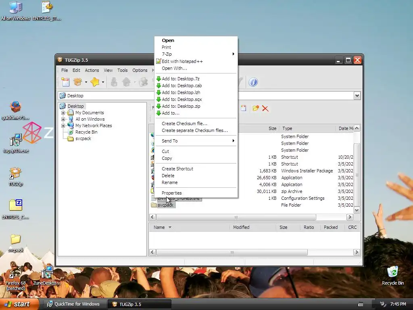Open the Tools menu
This screenshot has width=413, height=310.
(123, 70)
